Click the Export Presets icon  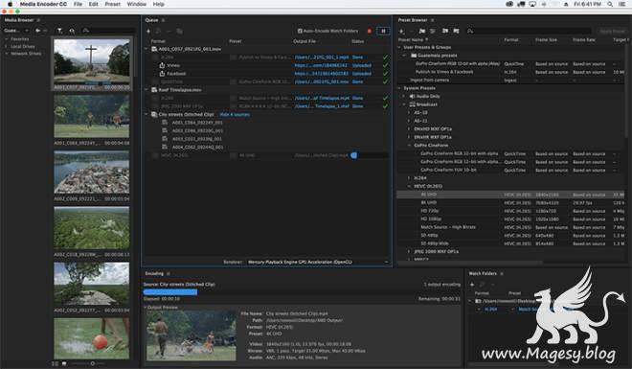456,31
